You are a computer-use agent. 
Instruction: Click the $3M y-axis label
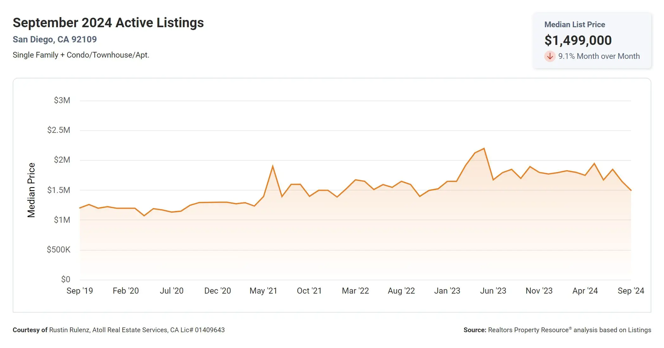click(x=62, y=100)
